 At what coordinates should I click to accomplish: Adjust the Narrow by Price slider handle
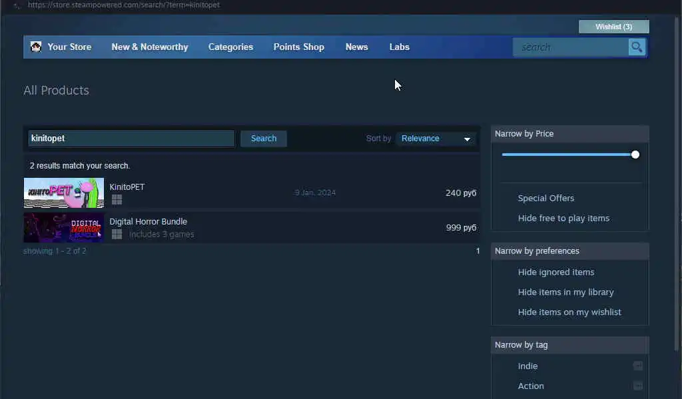click(x=635, y=155)
